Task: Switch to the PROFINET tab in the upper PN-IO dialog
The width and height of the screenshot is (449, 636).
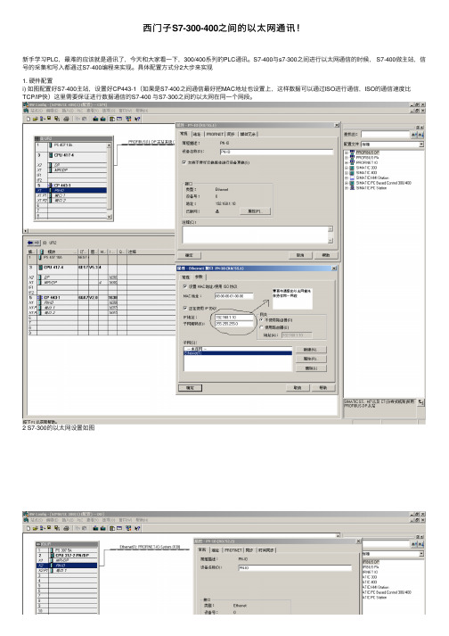Action: 215,134
